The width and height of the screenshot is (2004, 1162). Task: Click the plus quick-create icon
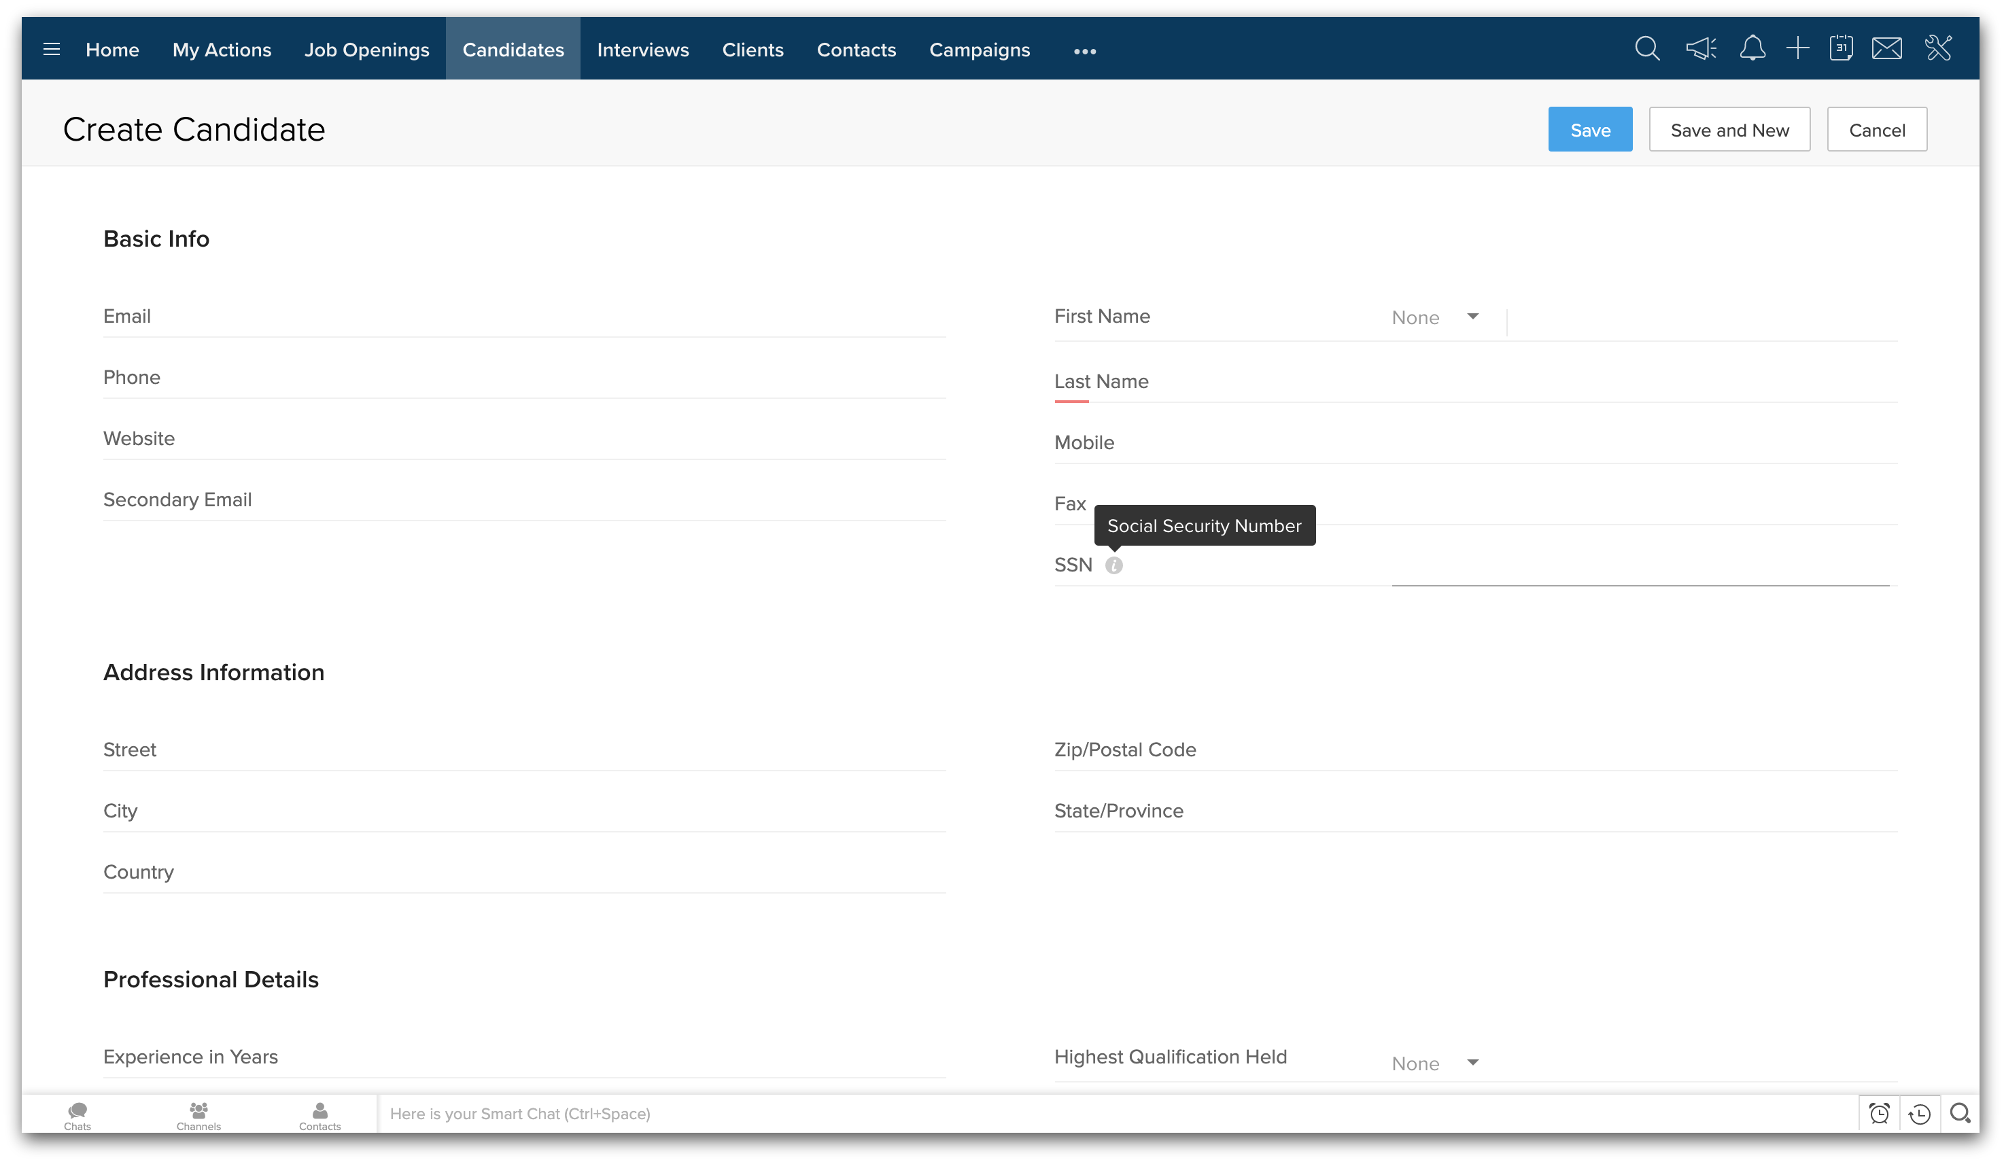point(1797,50)
